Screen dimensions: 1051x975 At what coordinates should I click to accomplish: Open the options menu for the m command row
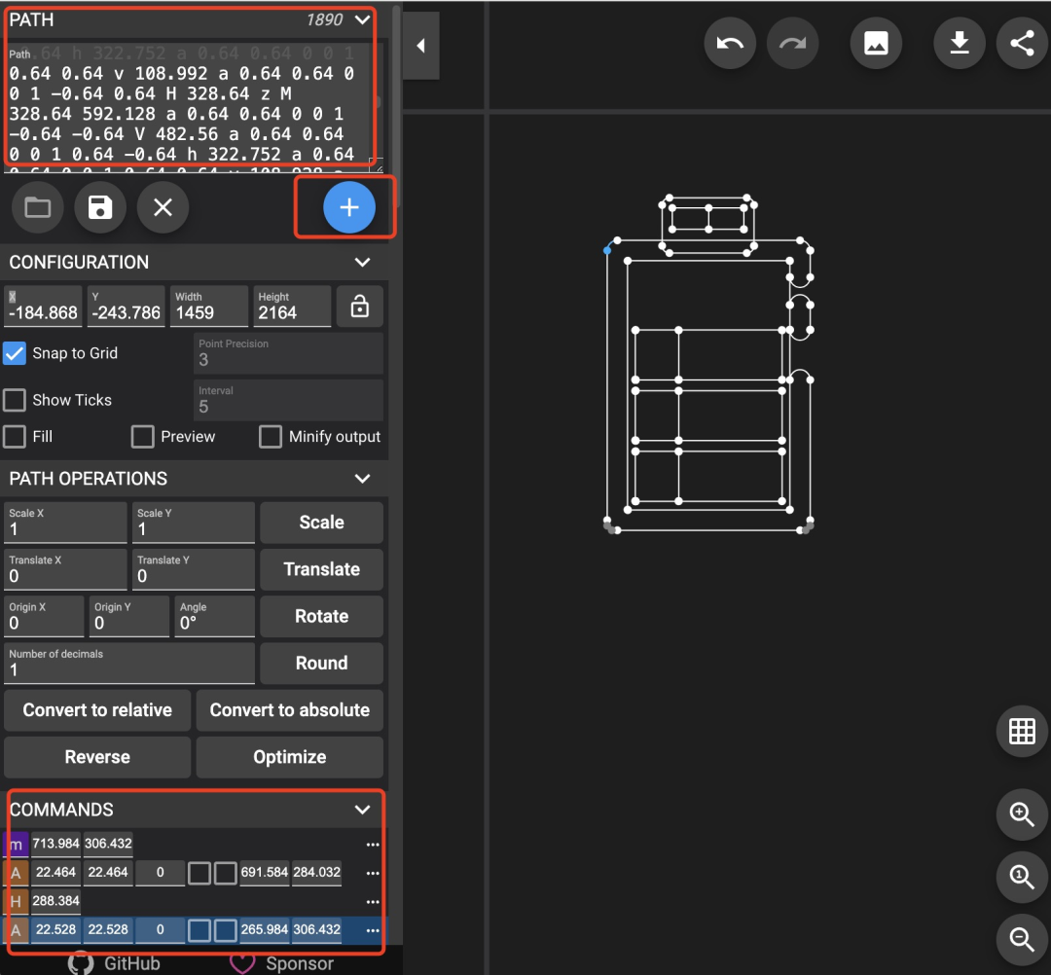373,845
